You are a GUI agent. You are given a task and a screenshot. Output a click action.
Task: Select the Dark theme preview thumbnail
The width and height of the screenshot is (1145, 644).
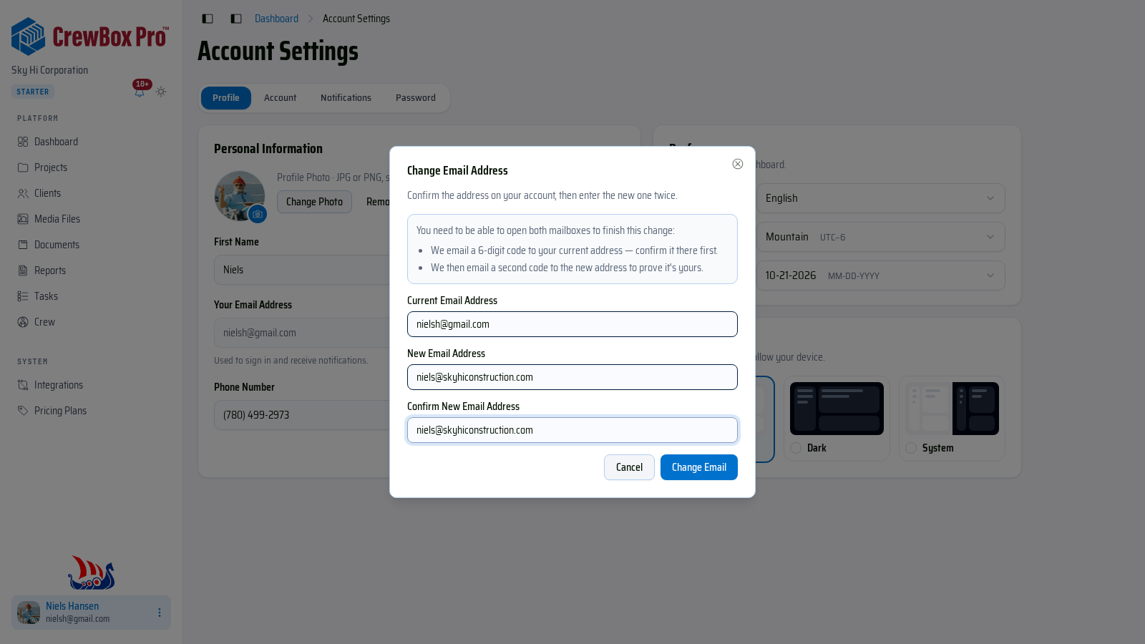tap(837, 409)
